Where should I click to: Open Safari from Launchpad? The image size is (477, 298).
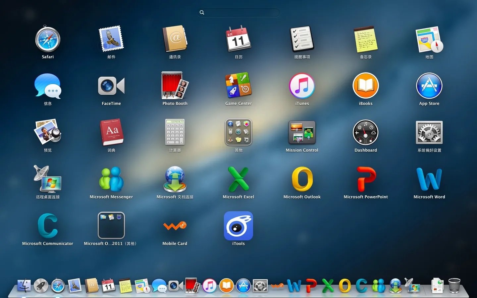click(x=48, y=40)
